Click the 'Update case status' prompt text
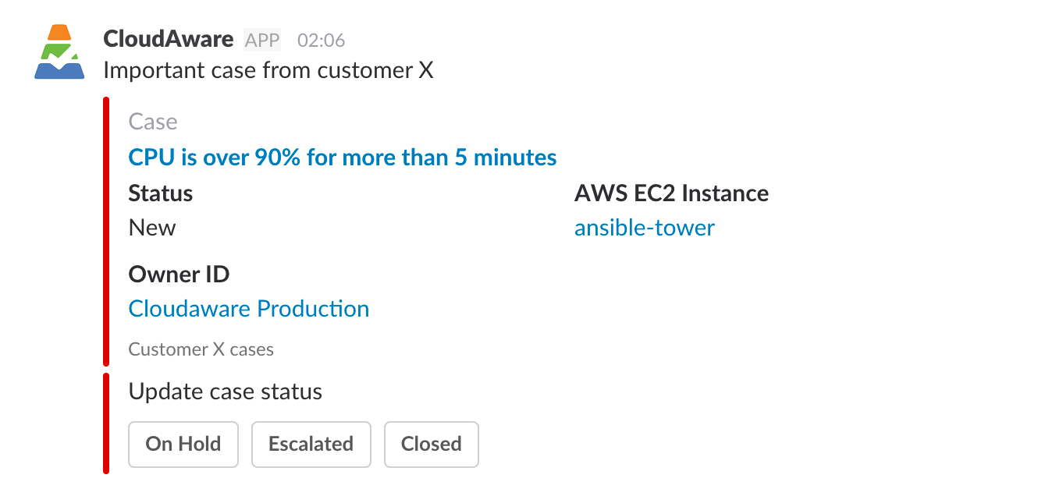 (225, 391)
